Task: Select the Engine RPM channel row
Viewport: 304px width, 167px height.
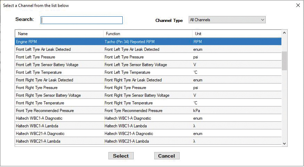Action: (x=148, y=42)
